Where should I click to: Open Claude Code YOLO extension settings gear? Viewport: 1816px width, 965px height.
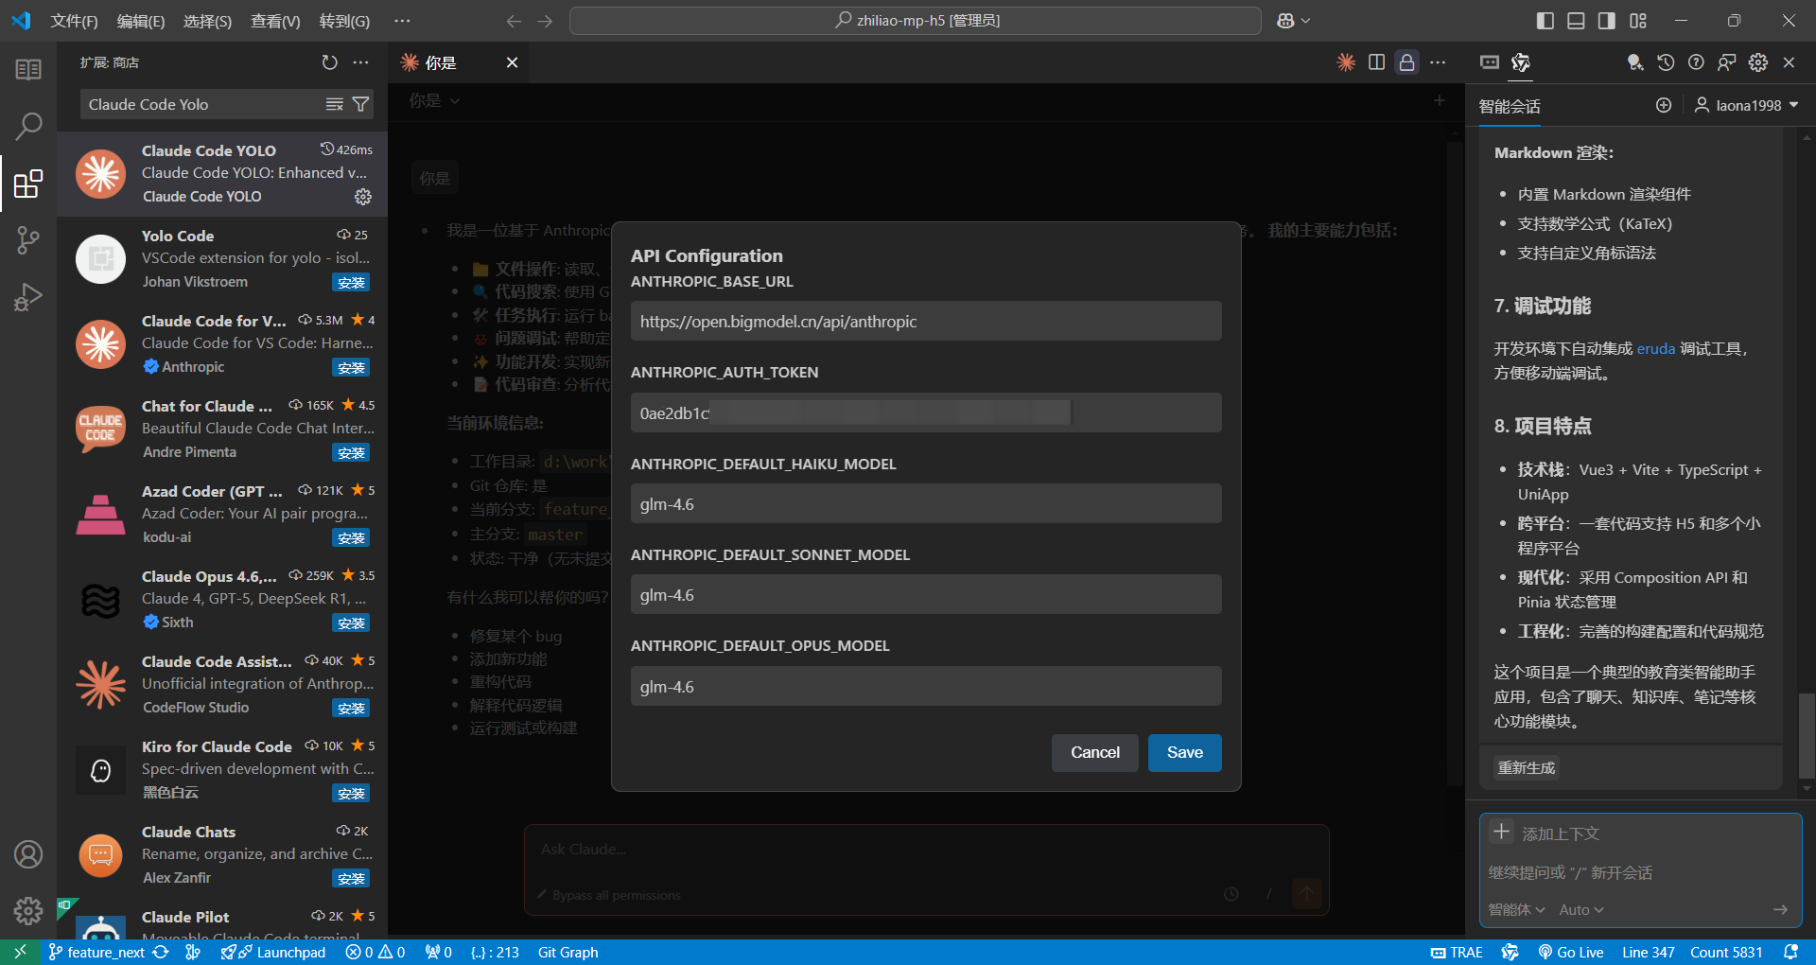click(x=363, y=197)
